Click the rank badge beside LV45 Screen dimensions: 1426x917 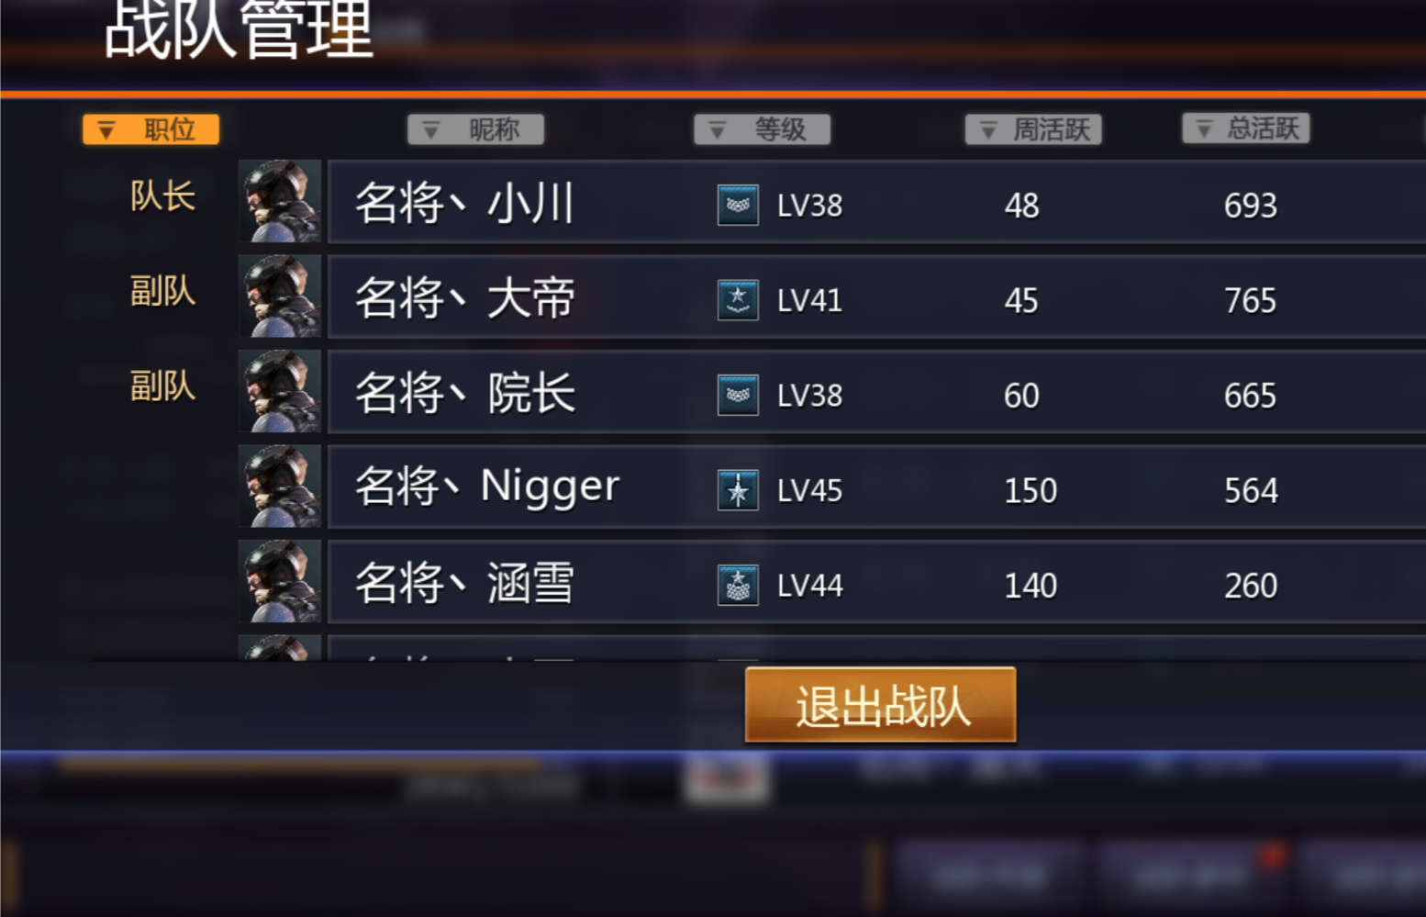pyautogui.click(x=738, y=490)
